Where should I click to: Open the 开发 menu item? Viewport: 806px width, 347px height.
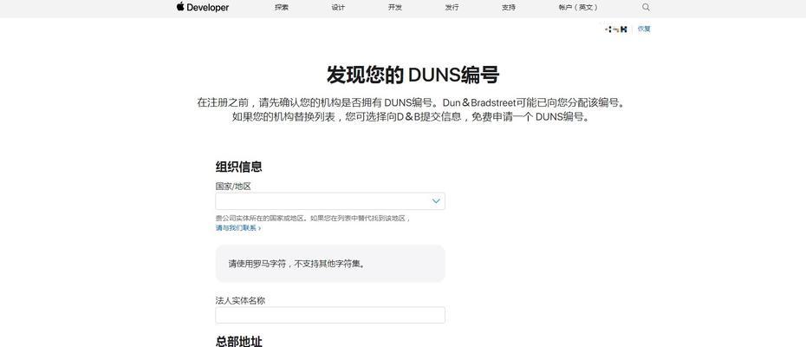pyautogui.click(x=395, y=8)
